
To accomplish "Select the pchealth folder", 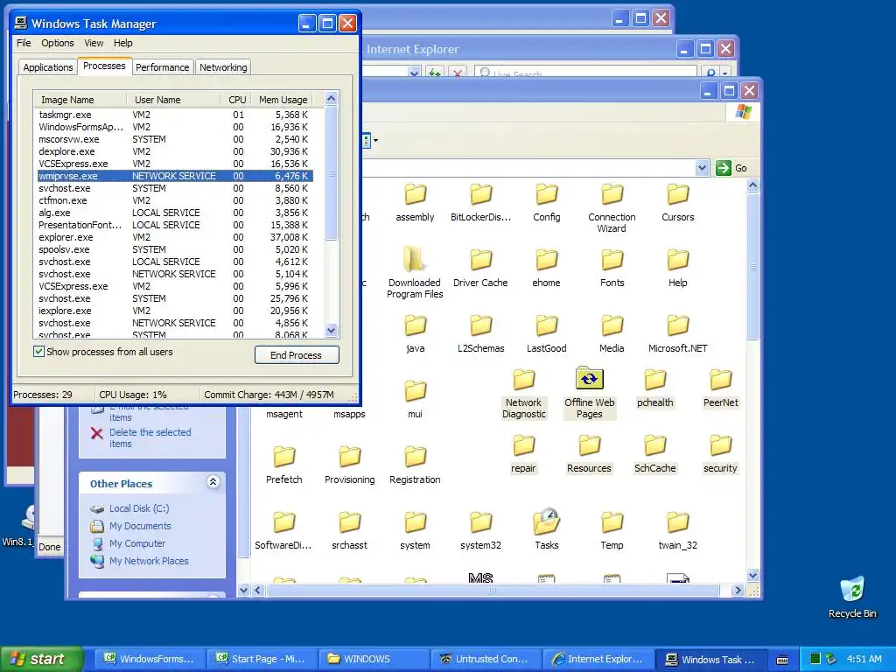I will point(654,388).
